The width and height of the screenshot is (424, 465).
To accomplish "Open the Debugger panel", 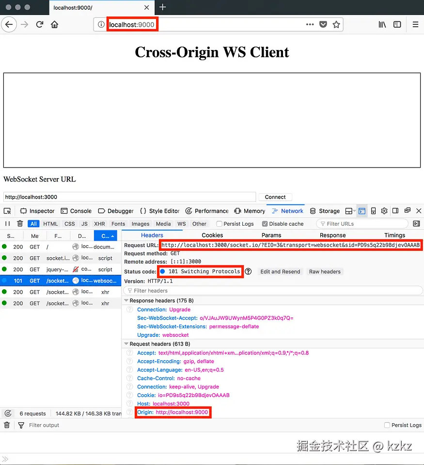I will [x=116, y=211].
